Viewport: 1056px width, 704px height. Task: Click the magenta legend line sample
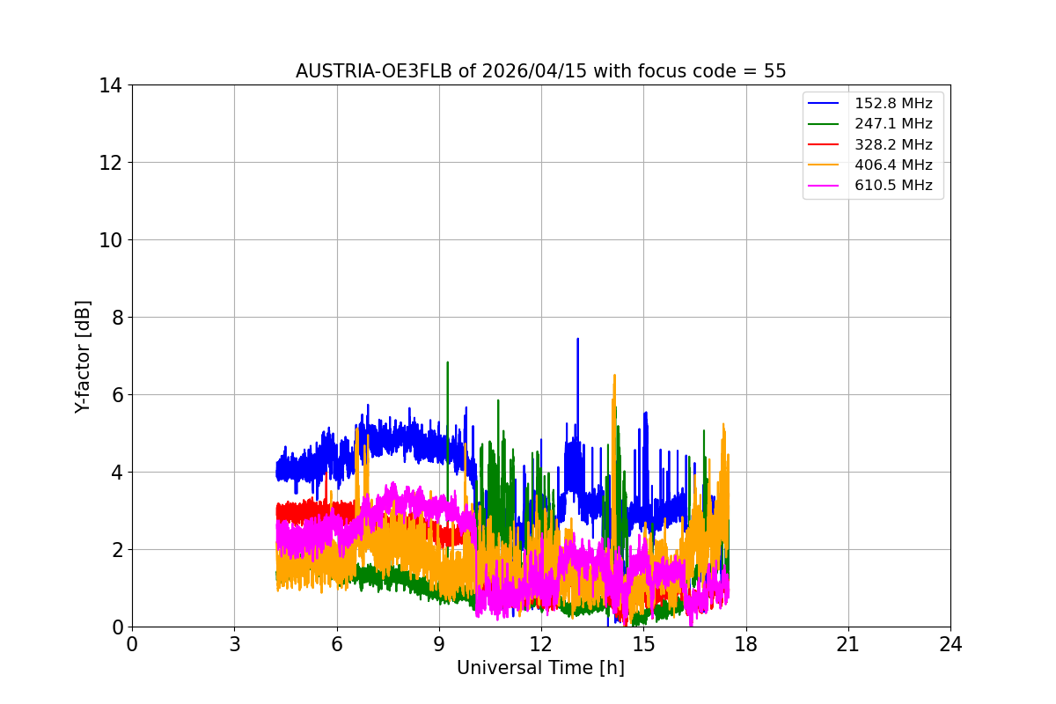click(x=825, y=186)
